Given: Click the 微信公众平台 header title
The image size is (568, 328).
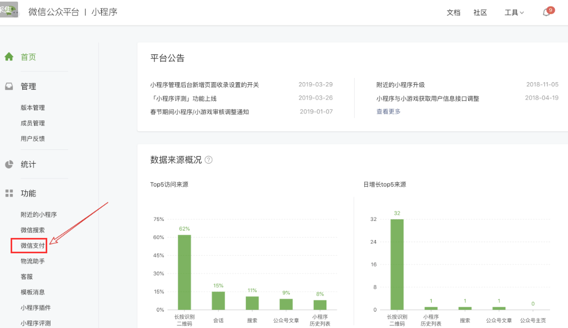Looking at the screenshot, I should 54,12.
